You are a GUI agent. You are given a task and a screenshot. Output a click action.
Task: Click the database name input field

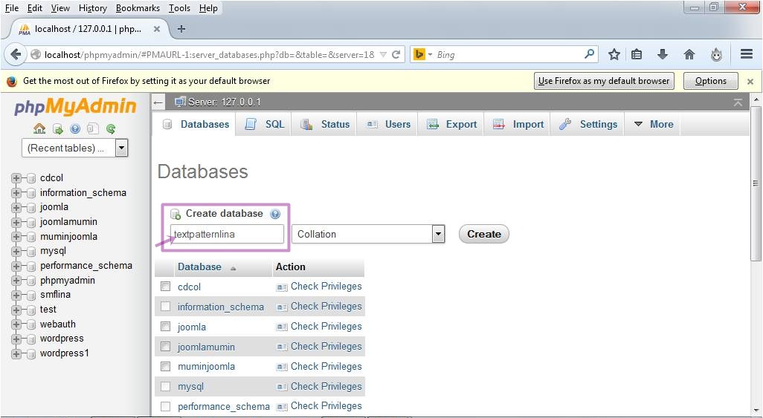pos(227,234)
